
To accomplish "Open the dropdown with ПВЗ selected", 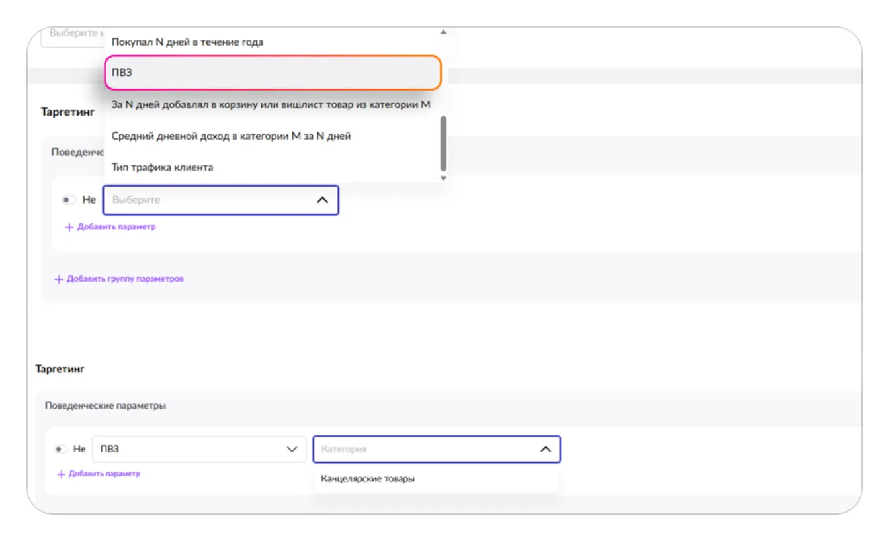I will click(192, 449).
